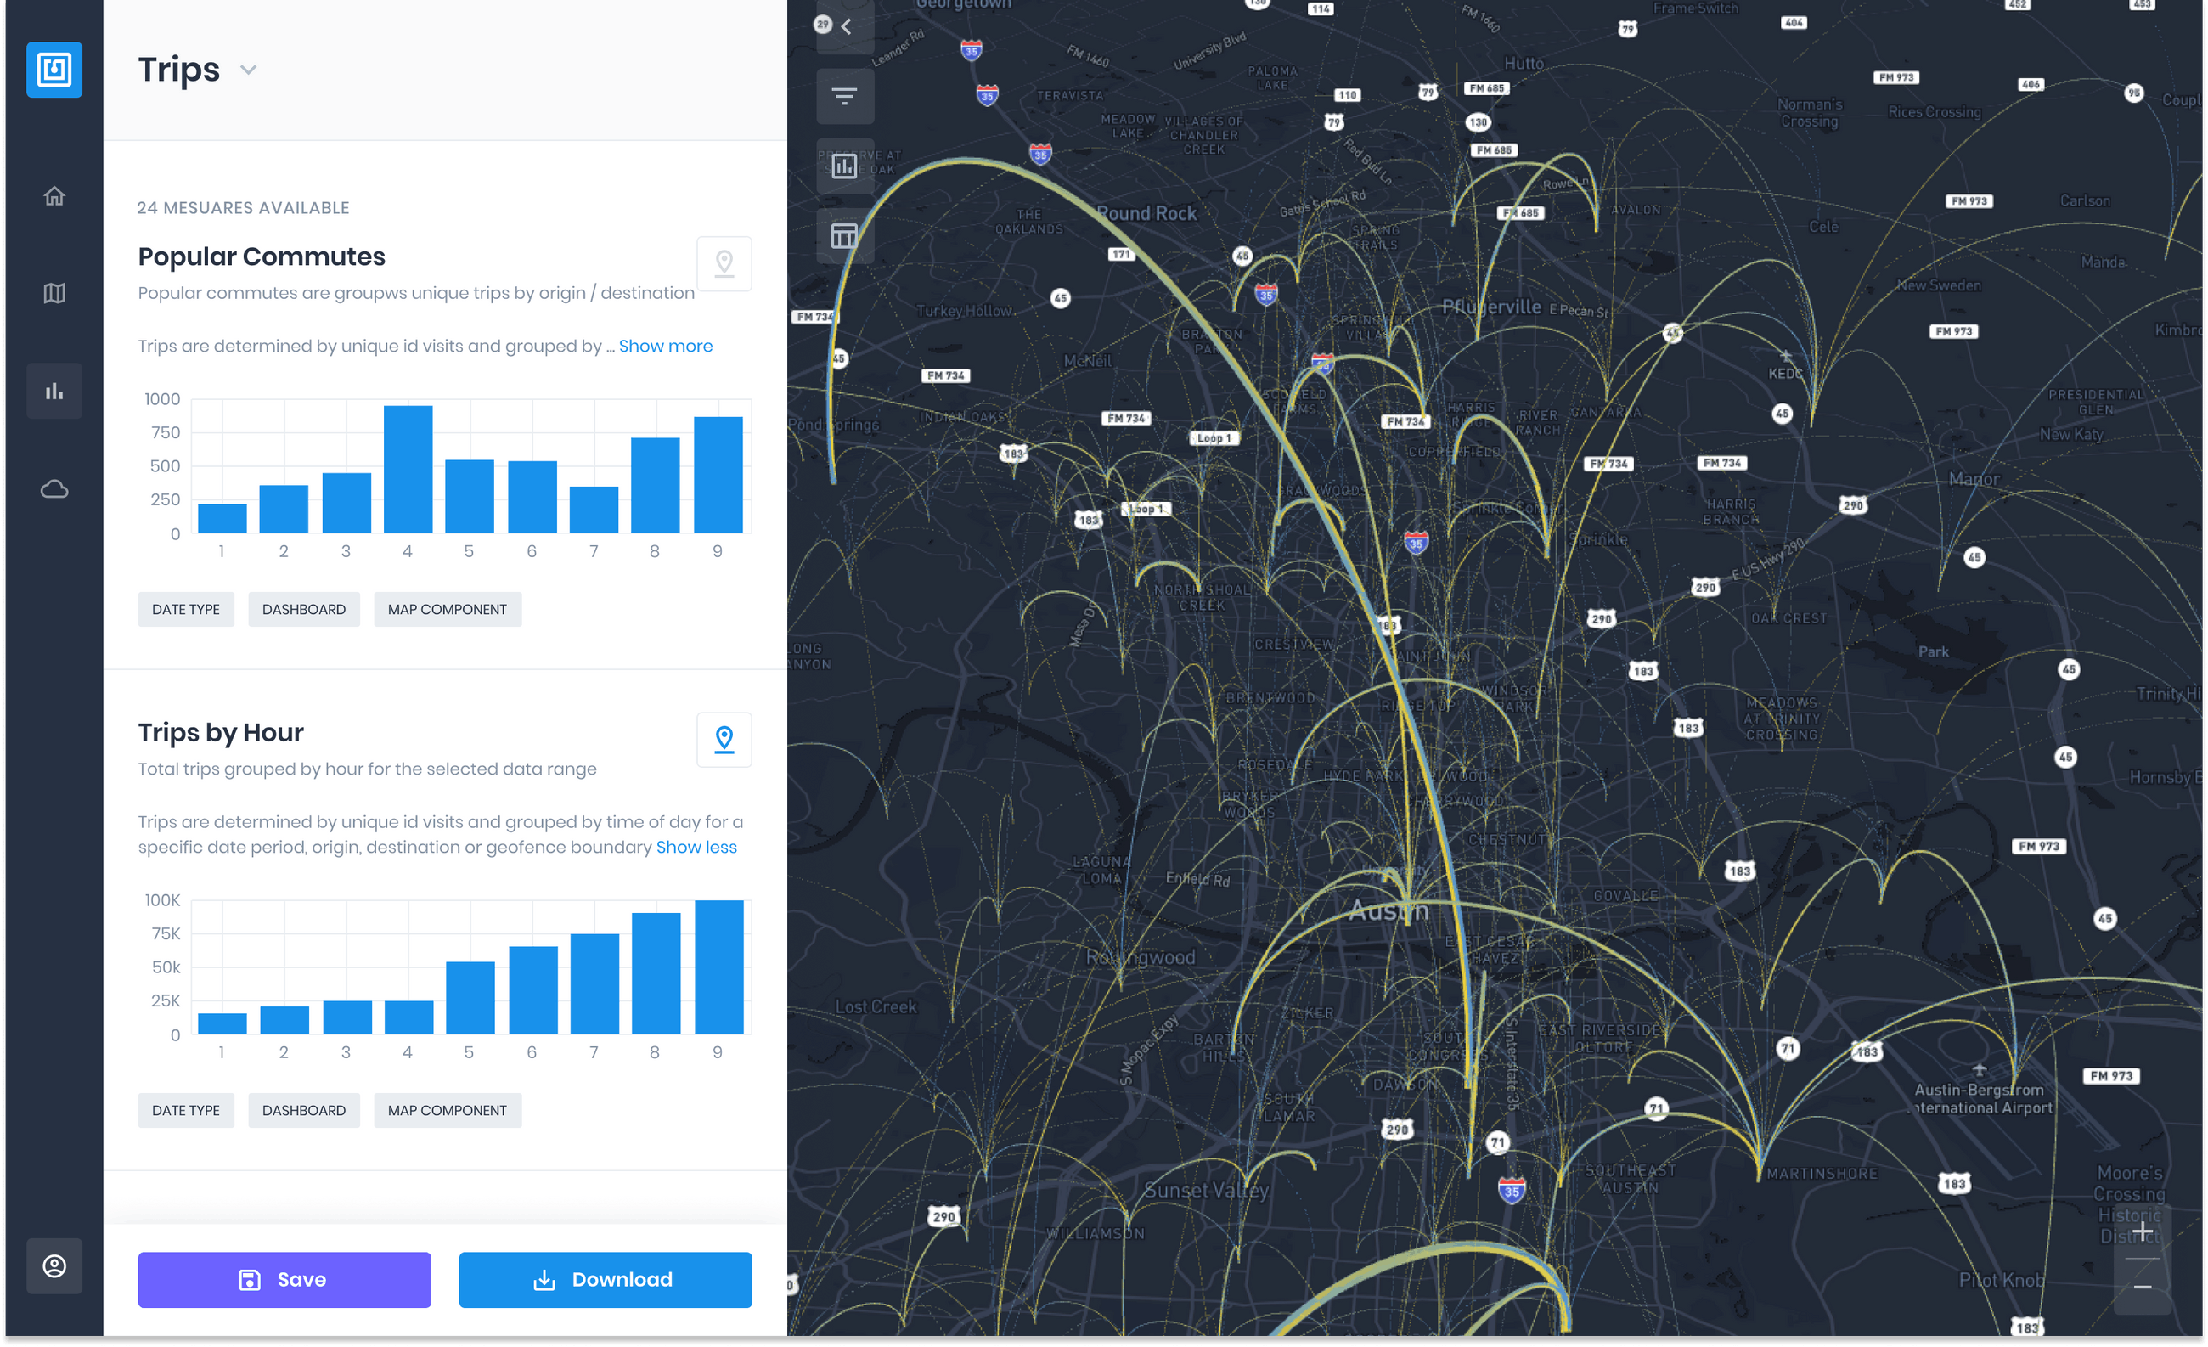Select DATE TYPE tag under Popular Commutes
The height and width of the screenshot is (1347, 2208).
point(185,610)
